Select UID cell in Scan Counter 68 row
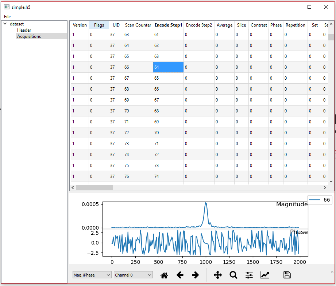Screen dimensions: 336x286 (x=116, y=89)
